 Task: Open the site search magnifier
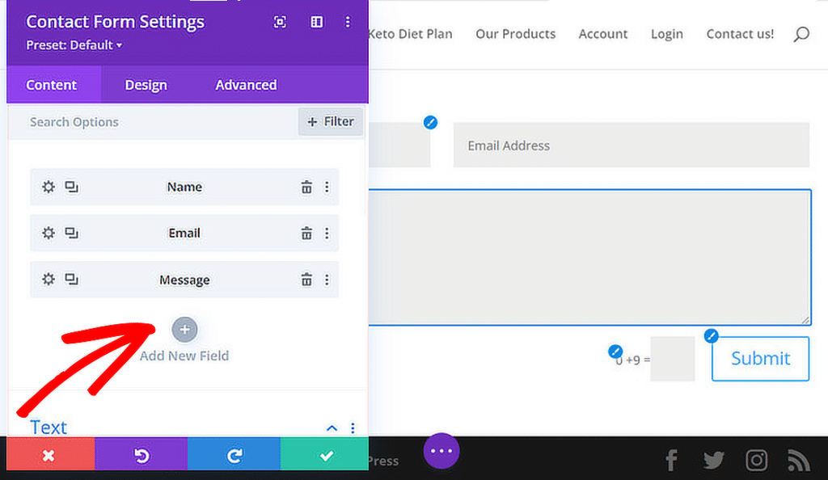pos(801,34)
